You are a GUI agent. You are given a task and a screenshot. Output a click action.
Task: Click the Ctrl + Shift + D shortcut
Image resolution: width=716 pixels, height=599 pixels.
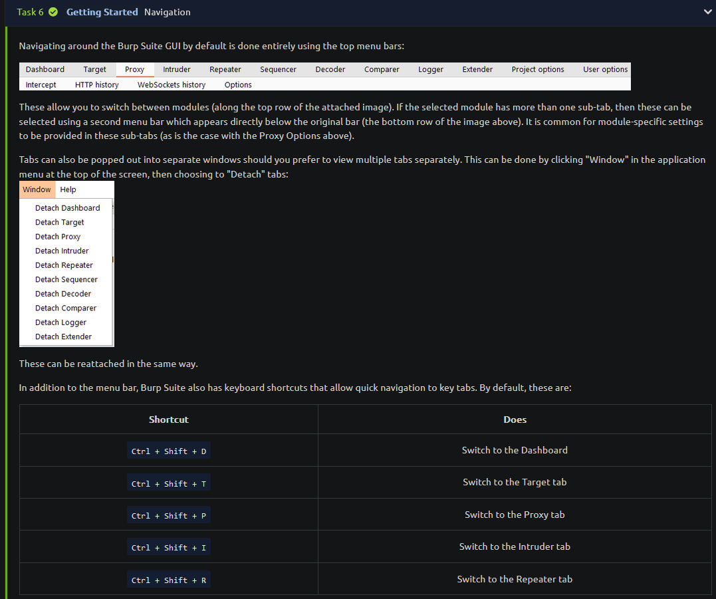point(168,451)
